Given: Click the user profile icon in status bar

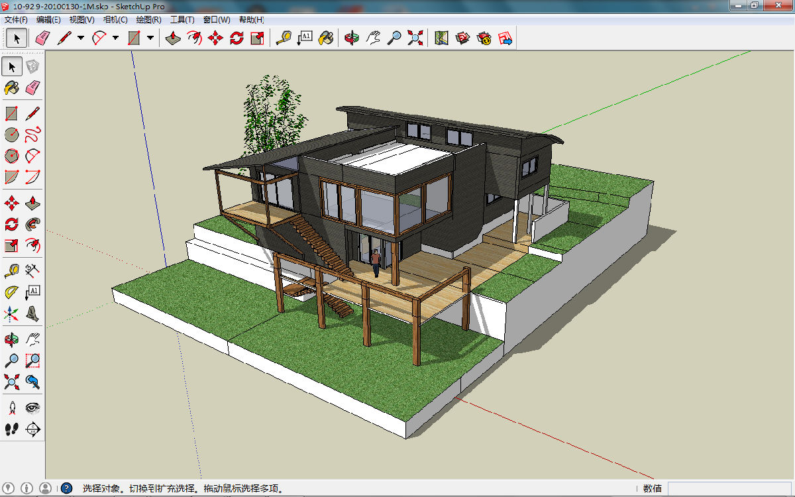Looking at the screenshot, I should 45,488.
